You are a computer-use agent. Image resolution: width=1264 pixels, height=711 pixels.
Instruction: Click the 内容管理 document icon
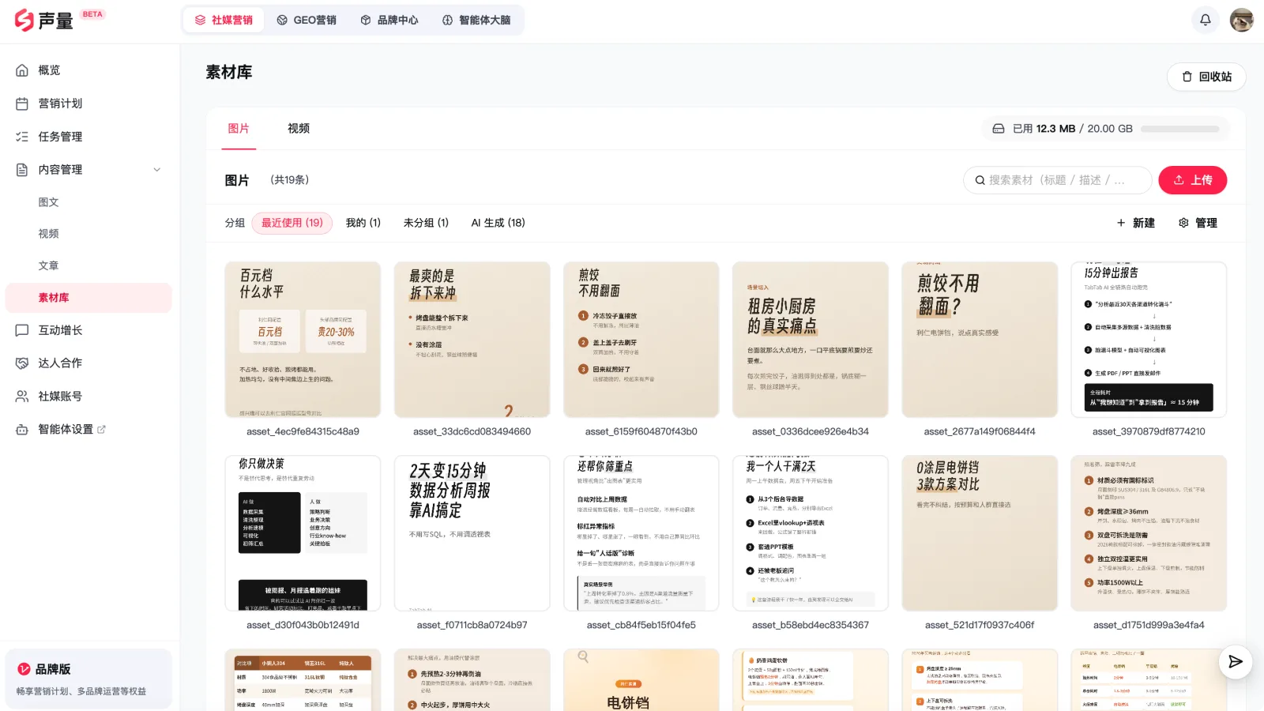pos(22,170)
